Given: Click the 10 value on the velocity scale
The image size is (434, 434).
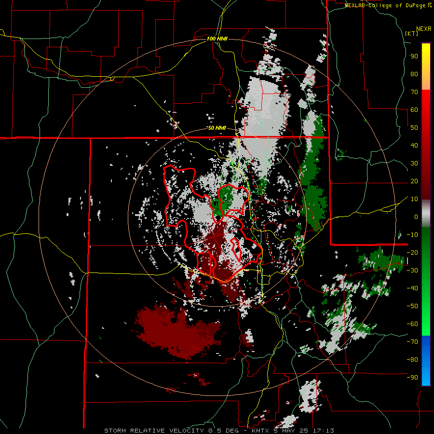Looking at the screenshot, I should (x=414, y=199).
